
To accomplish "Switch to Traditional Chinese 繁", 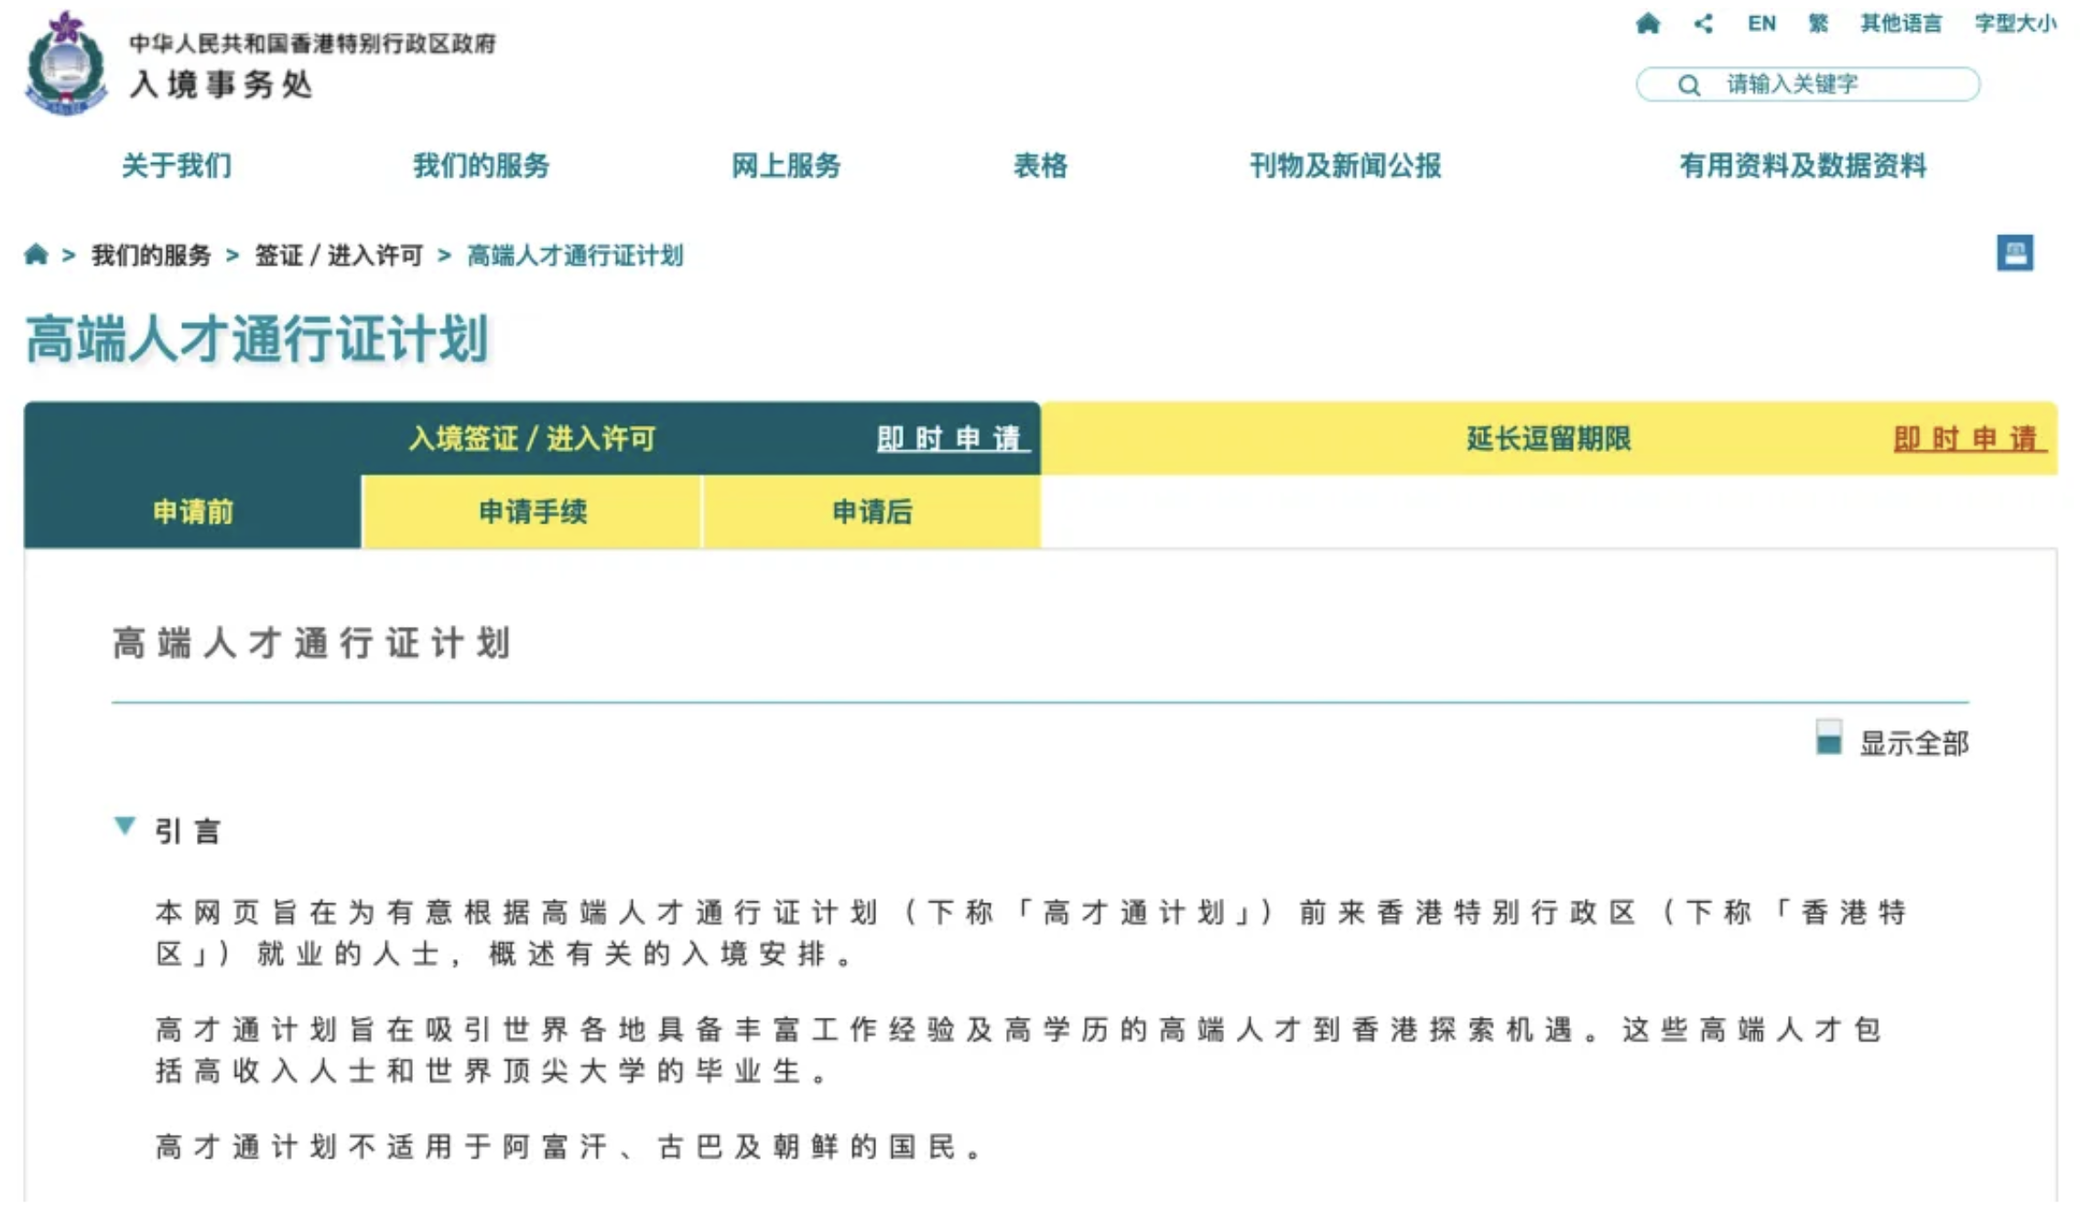I will [x=1818, y=24].
